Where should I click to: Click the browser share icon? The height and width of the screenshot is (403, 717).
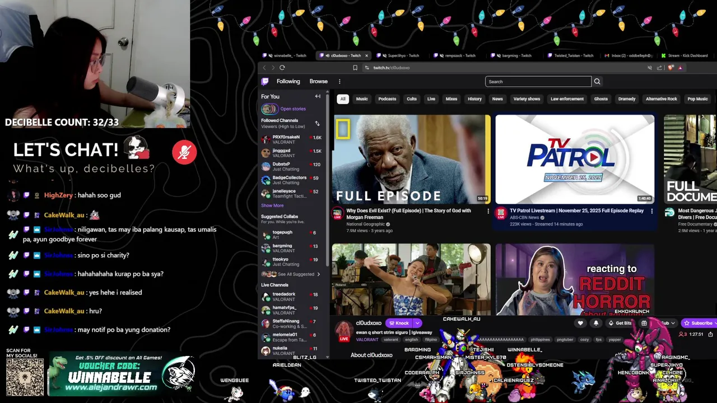tap(659, 68)
